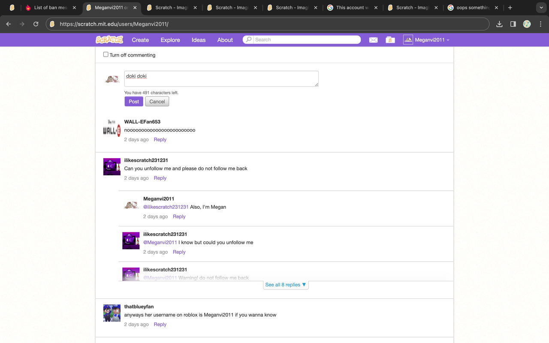The height and width of the screenshot is (343, 549).
Task: Reload the current page
Action: pos(36,24)
